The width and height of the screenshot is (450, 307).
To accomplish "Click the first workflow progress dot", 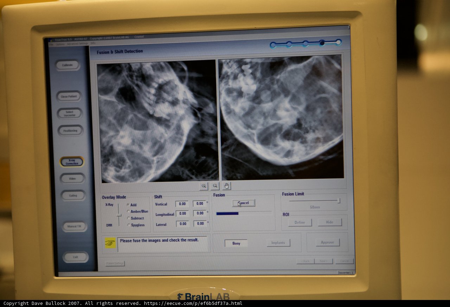I will point(273,45).
